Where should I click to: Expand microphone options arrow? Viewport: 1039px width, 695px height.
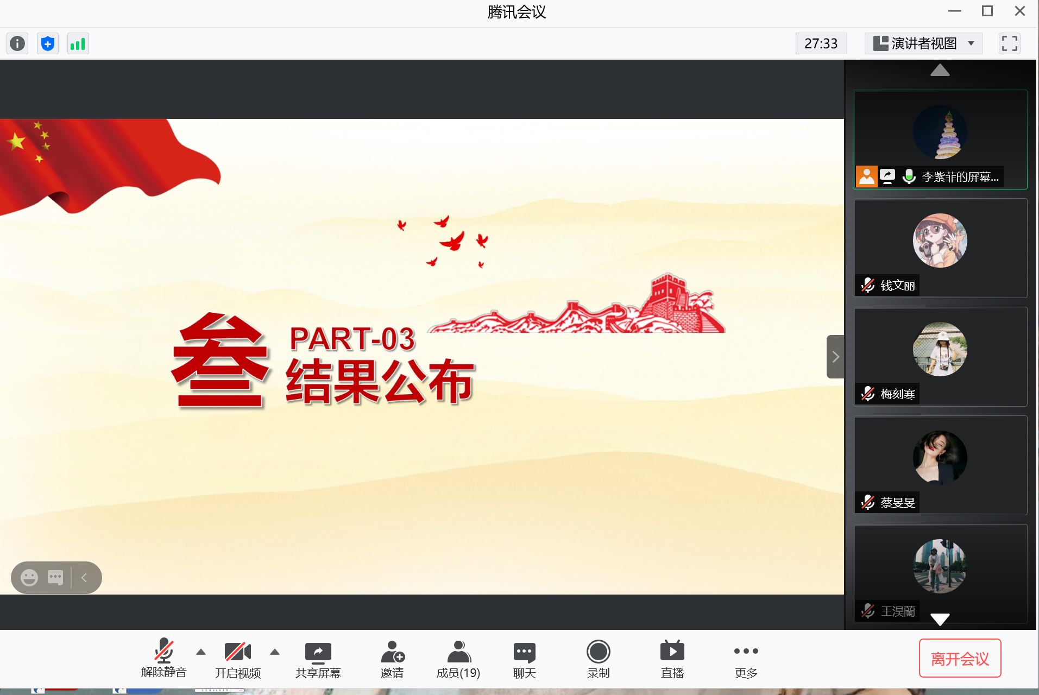[x=200, y=652]
